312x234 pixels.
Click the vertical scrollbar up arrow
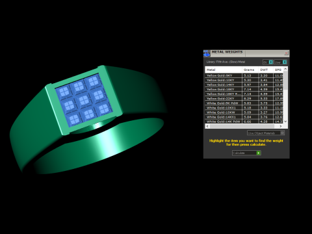pos(285,69)
